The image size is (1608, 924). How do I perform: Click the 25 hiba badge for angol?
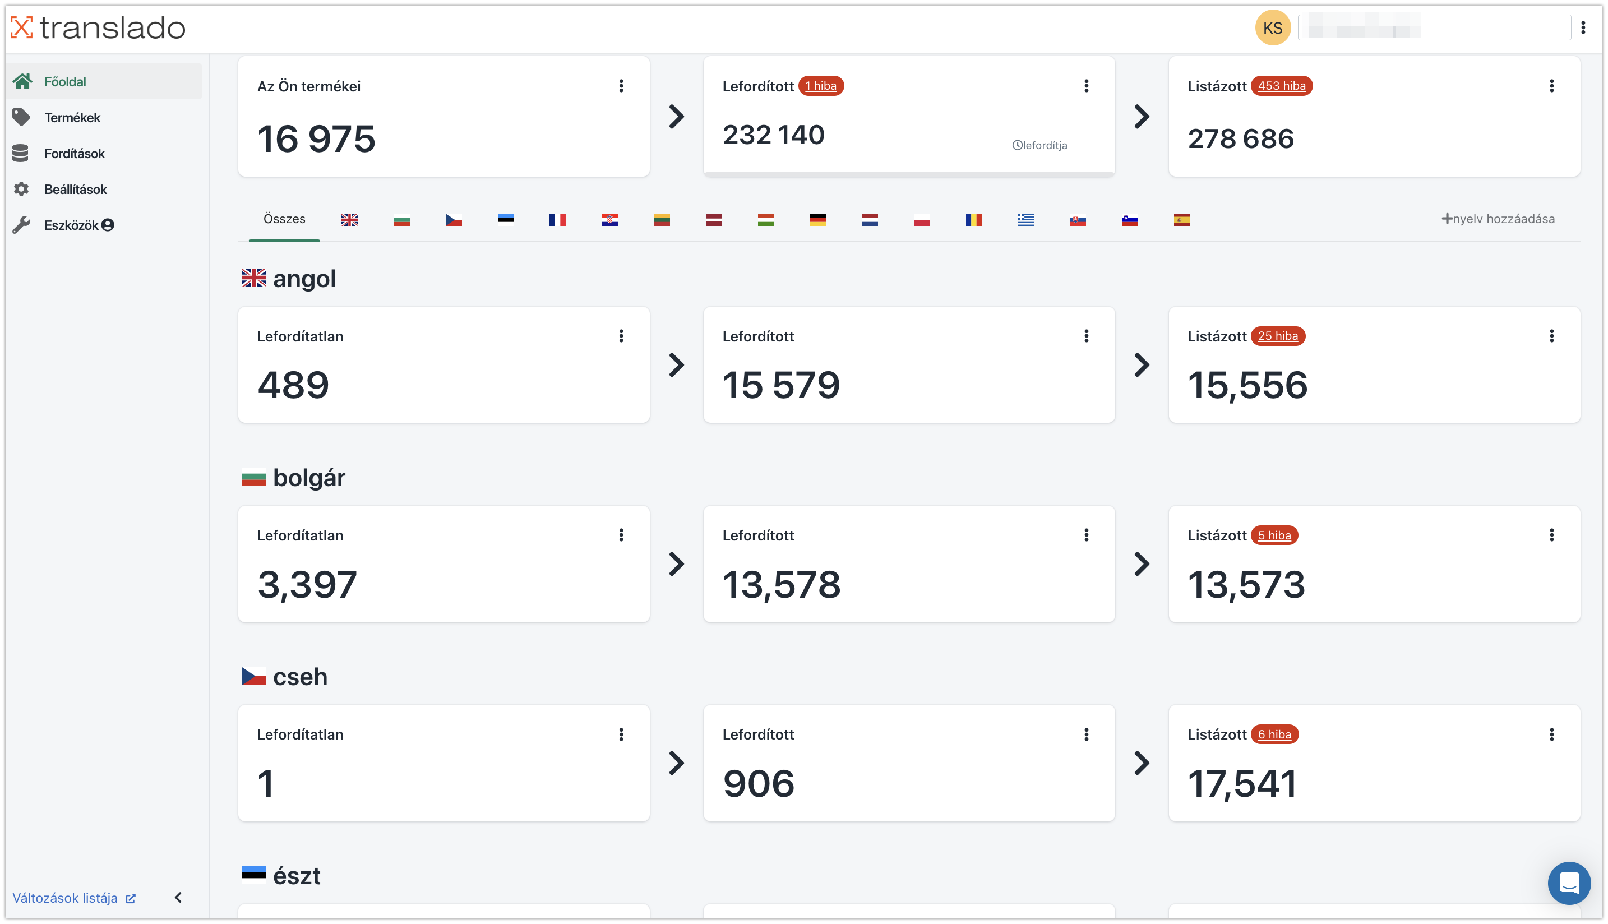[1277, 336]
